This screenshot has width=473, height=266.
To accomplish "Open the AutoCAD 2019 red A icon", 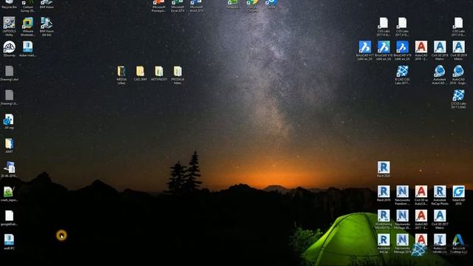I will point(421,51).
